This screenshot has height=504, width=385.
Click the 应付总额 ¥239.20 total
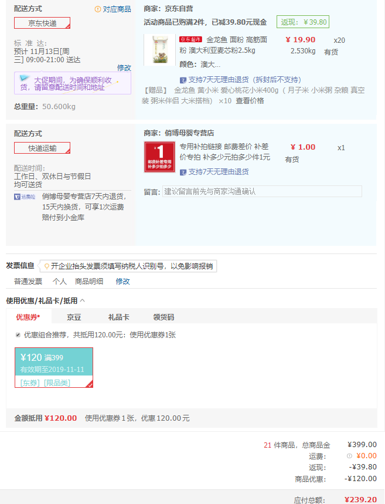(360, 499)
